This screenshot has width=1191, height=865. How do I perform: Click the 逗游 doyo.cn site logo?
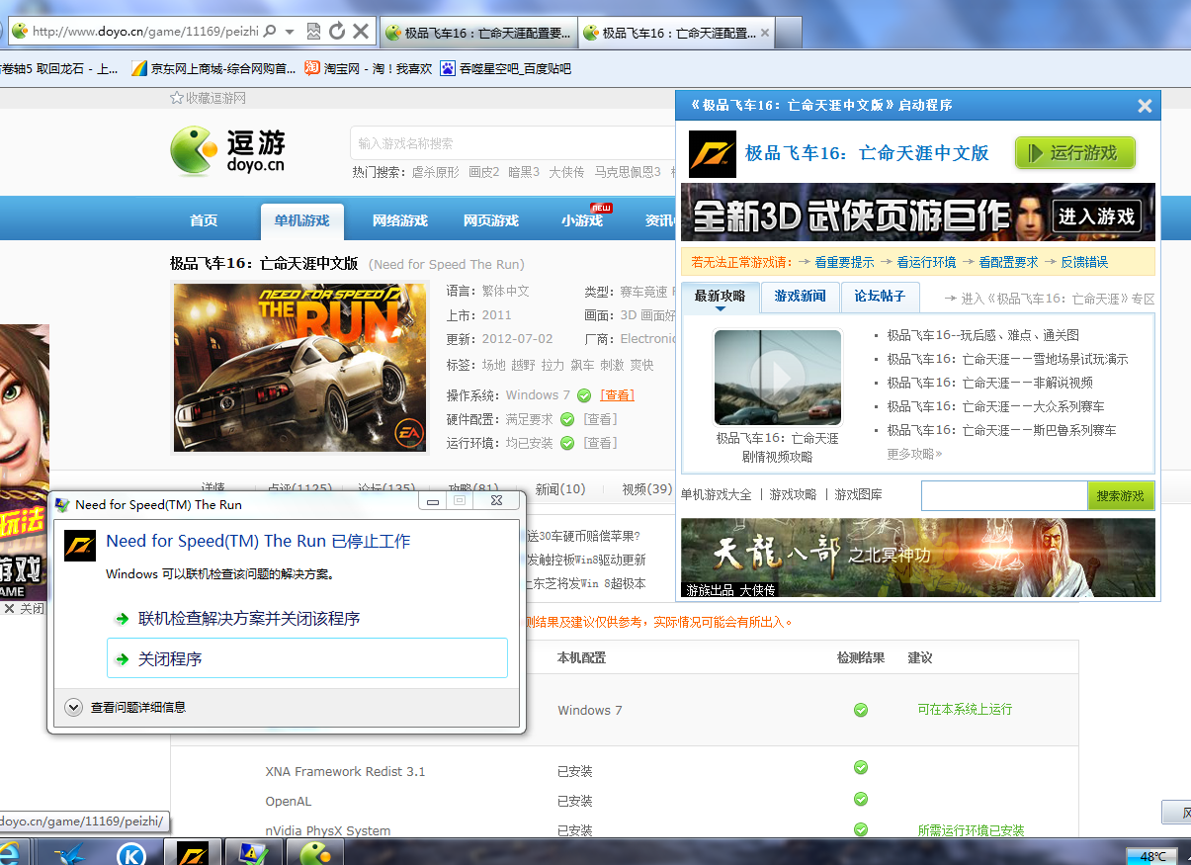click(x=228, y=152)
